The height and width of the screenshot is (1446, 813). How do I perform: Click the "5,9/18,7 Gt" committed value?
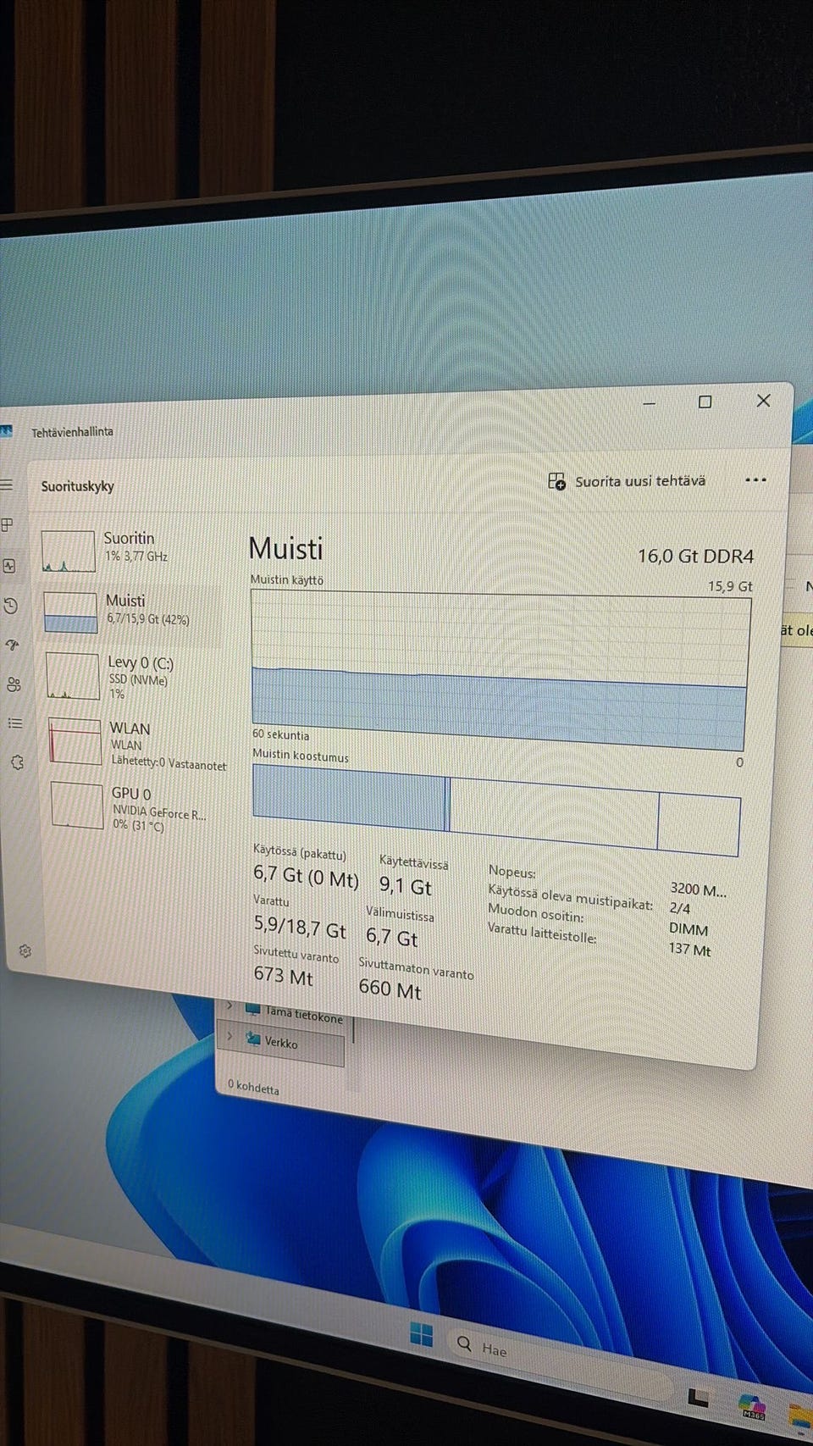pos(300,928)
